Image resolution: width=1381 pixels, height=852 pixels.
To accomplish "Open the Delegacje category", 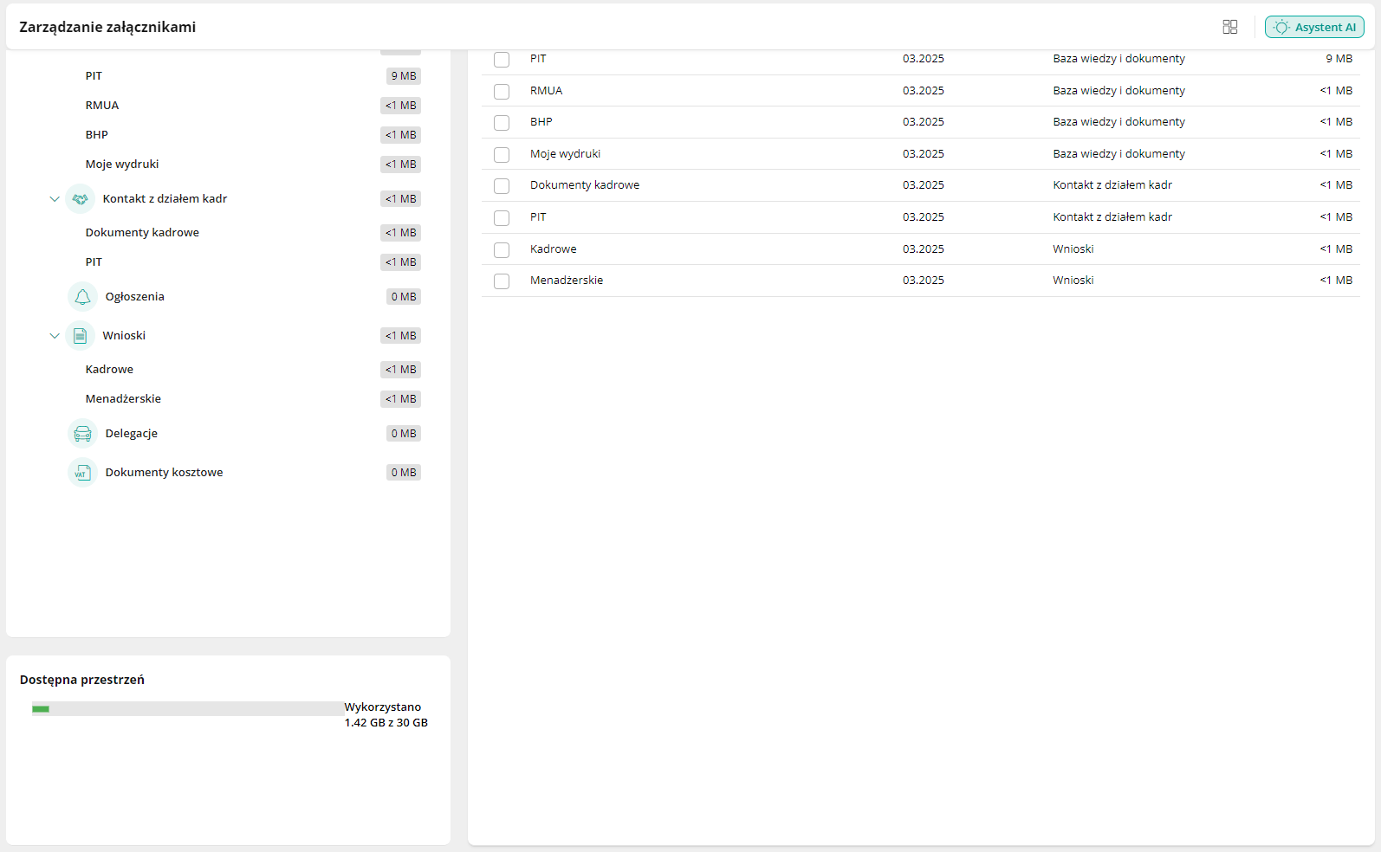I will (131, 434).
